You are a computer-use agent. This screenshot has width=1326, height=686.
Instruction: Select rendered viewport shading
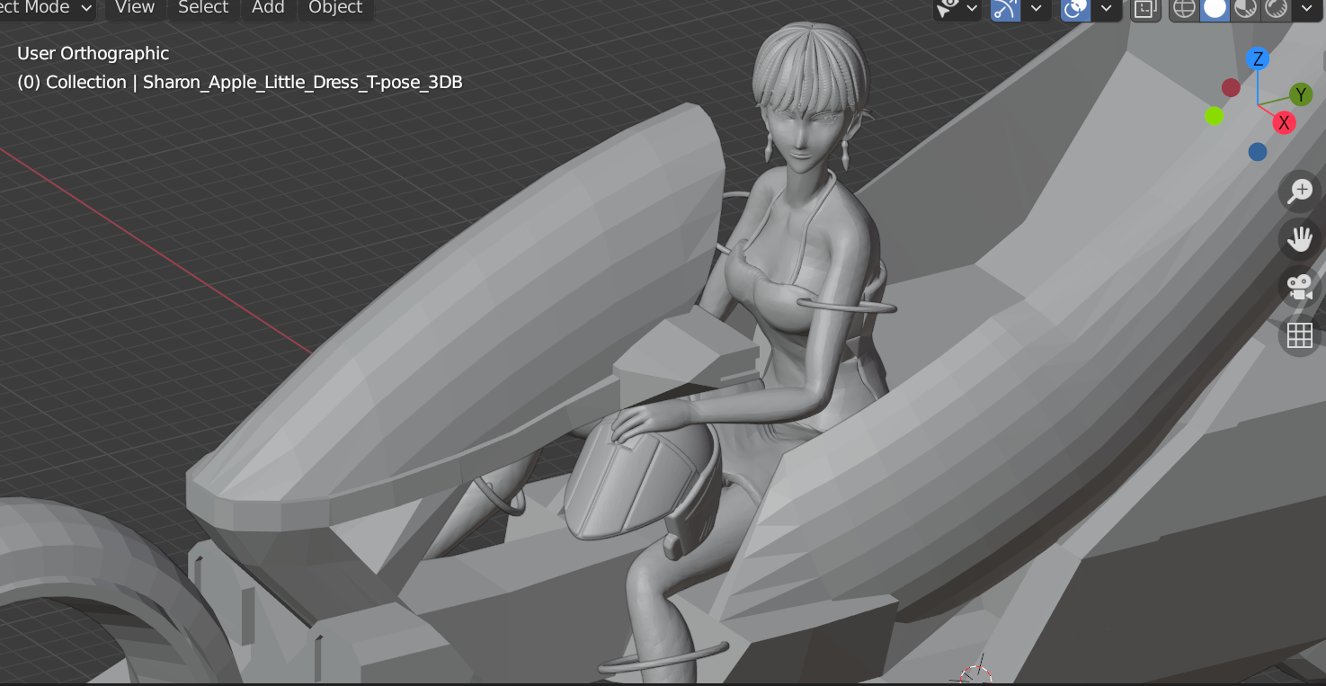coord(1275,8)
